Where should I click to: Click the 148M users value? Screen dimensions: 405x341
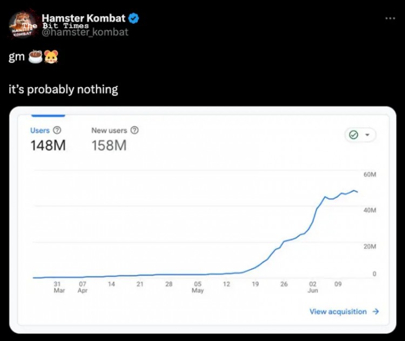tap(48, 145)
